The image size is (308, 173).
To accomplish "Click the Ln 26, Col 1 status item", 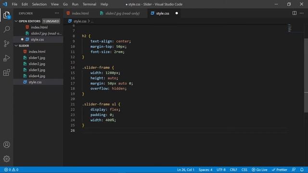I will point(186,170).
